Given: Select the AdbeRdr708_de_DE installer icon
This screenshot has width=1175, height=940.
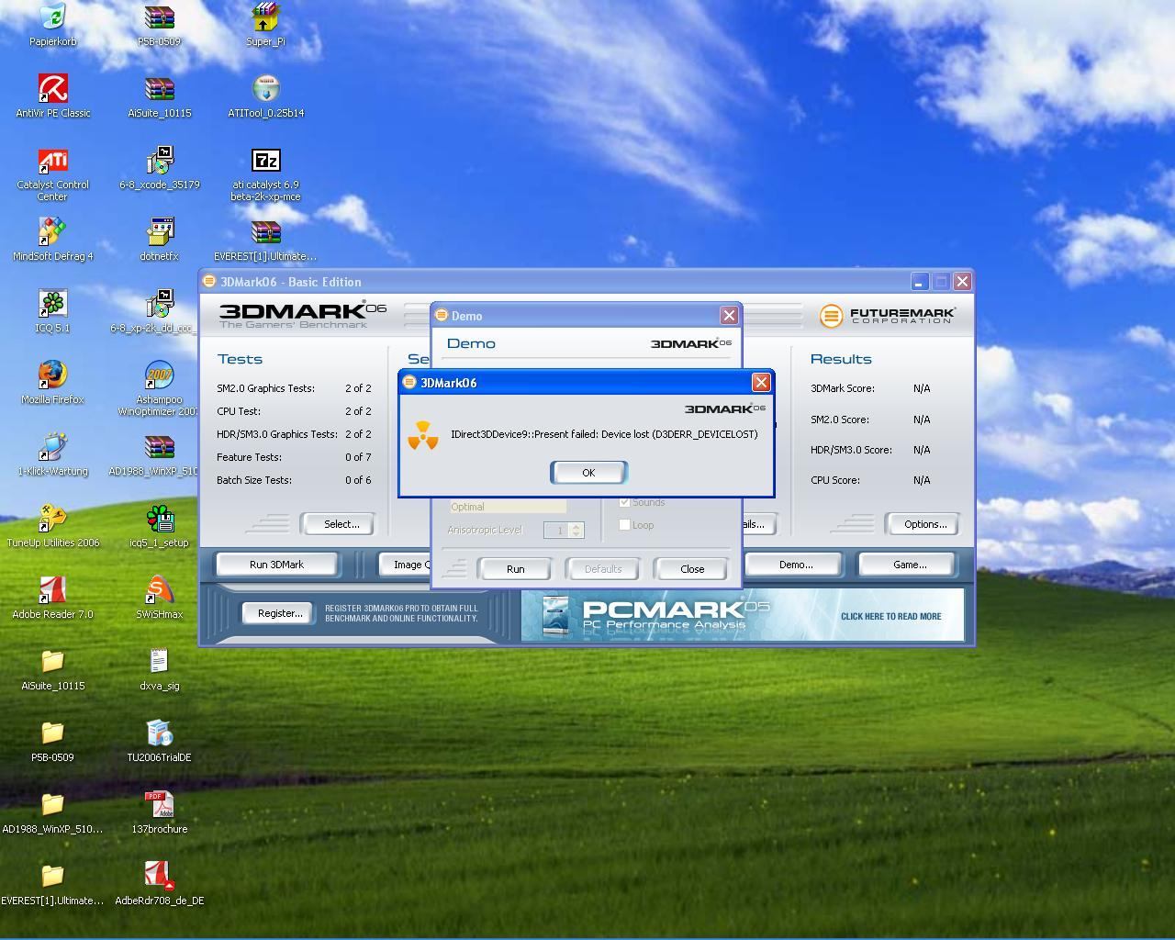Looking at the screenshot, I should click(x=160, y=877).
